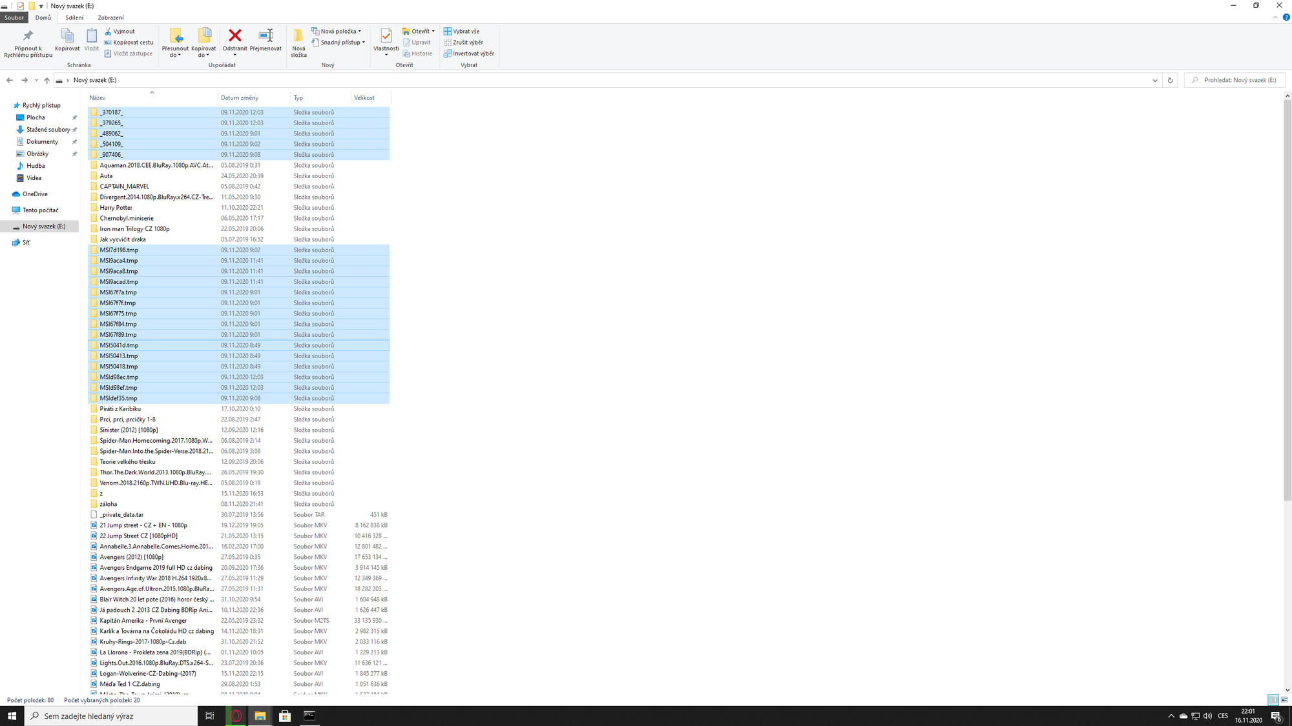Click Invertovat výběr
The width and height of the screenshot is (1292, 726).
pos(469,54)
